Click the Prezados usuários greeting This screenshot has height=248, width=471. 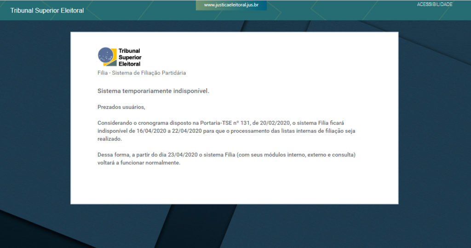pos(121,107)
